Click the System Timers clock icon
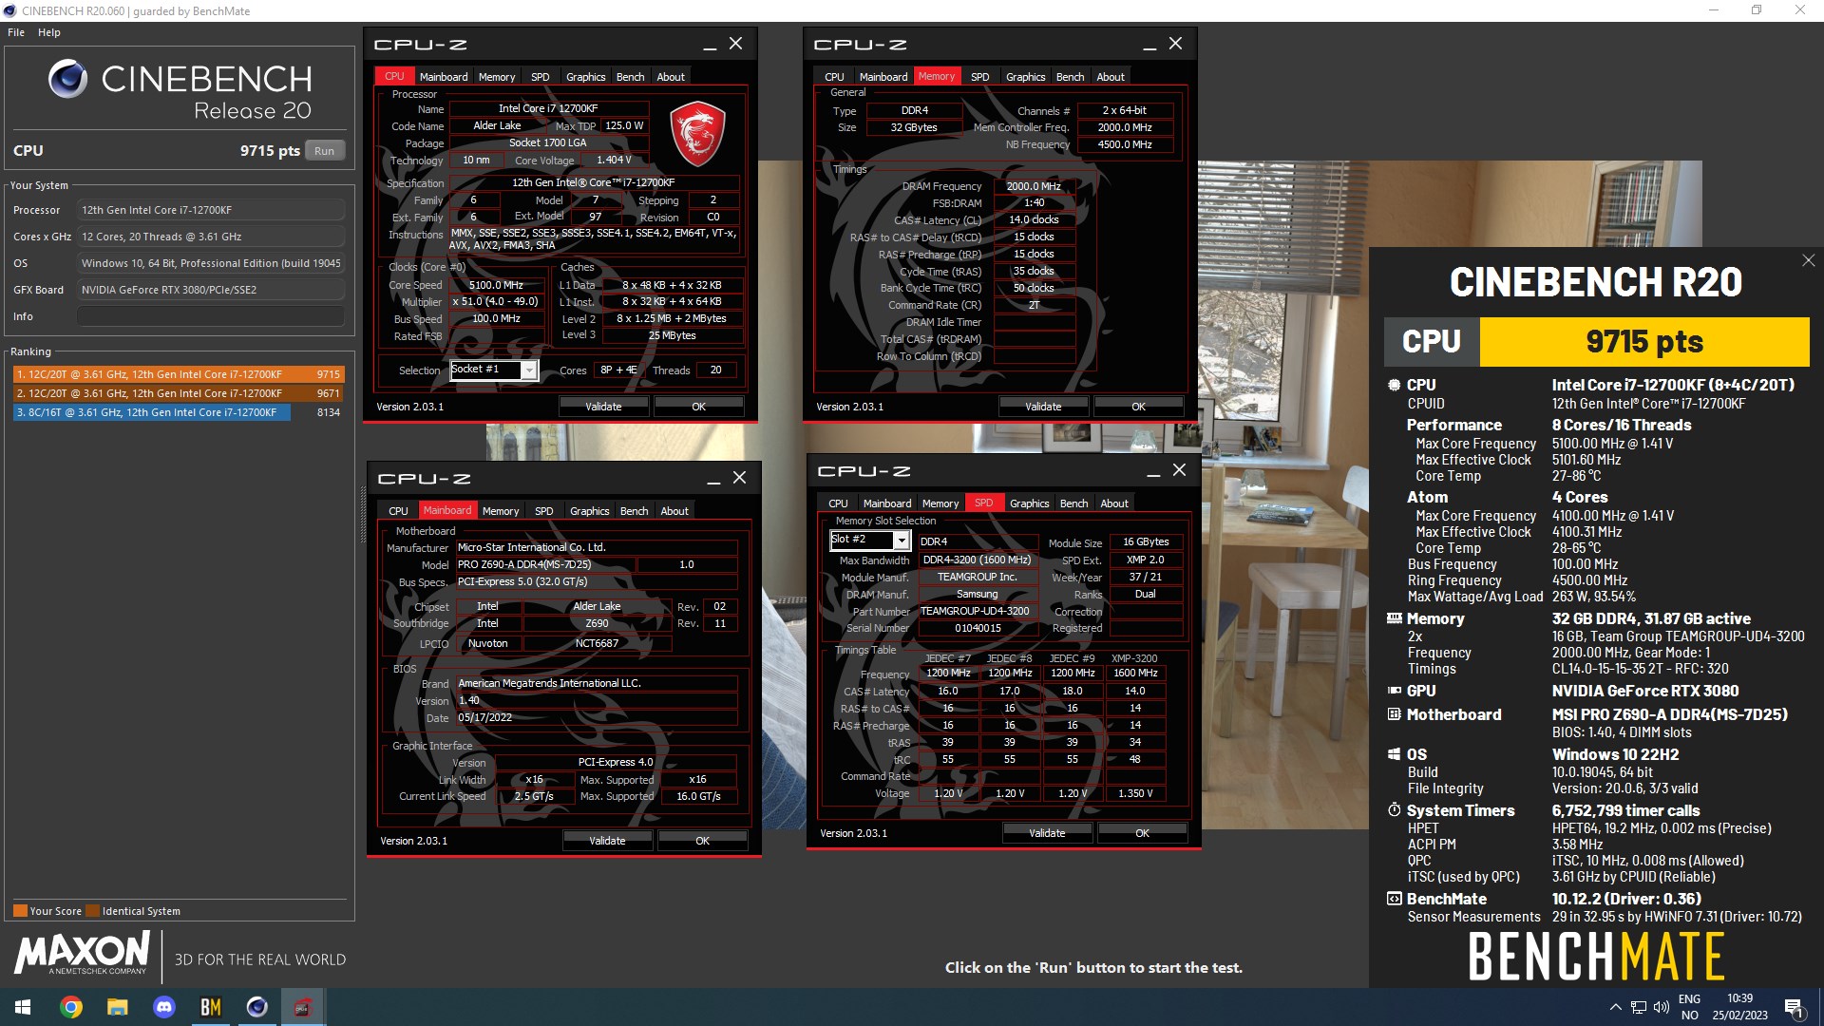The width and height of the screenshot is (1824, 1026). 1394,810
